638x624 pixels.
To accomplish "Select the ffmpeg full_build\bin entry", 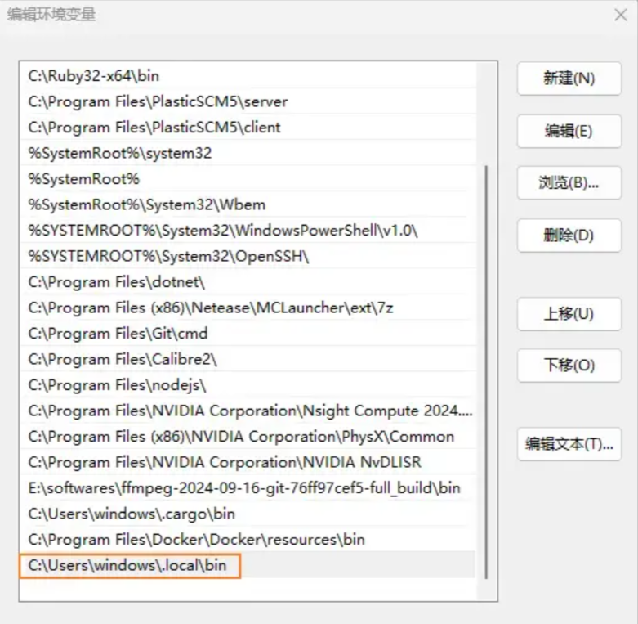I will (248, 488).
